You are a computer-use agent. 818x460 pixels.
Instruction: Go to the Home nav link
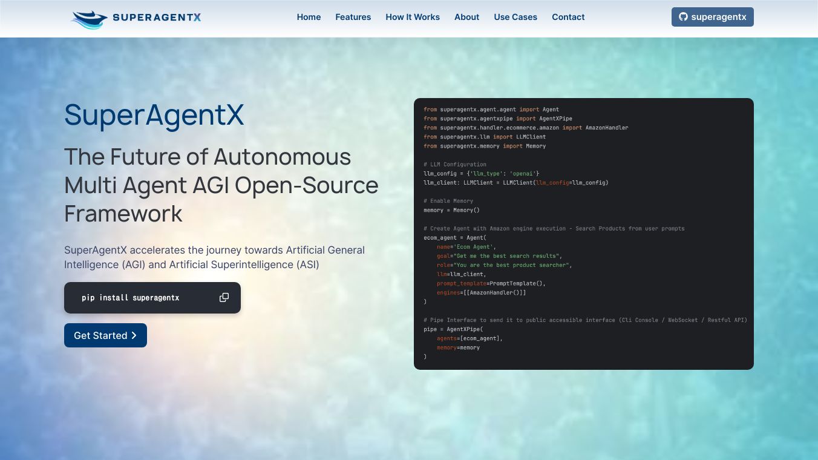(x=309, y=17)
